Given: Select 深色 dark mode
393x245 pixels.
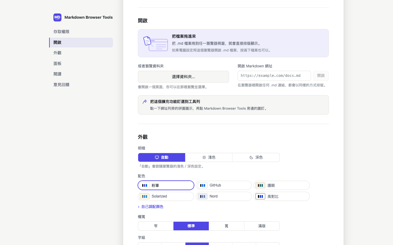Looking at the screenshot, I should (x=256, y=157).
